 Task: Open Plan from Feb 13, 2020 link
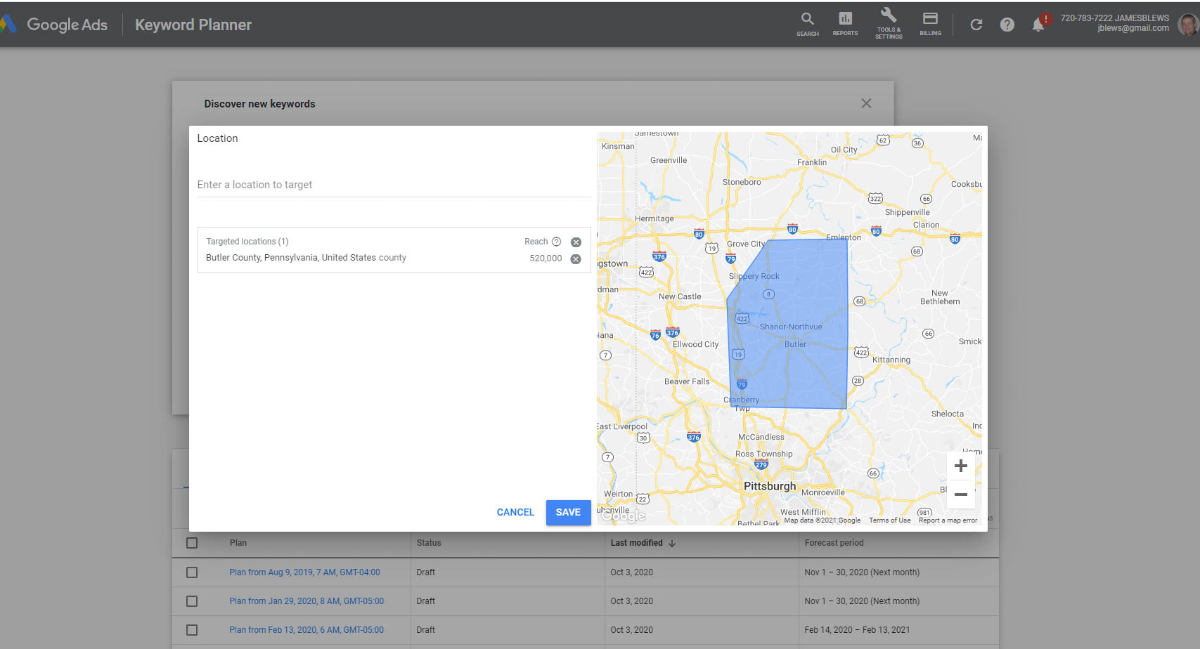click(307, 630)
